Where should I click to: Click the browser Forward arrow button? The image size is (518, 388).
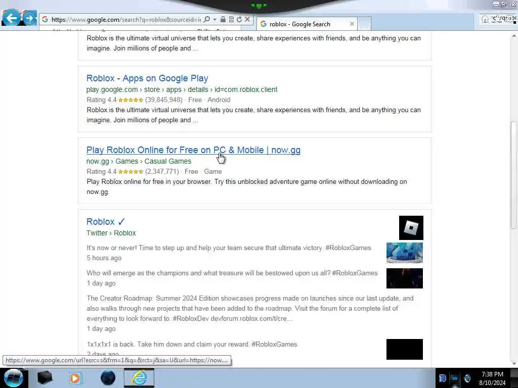pyautogui.click(x=30, y=18)
